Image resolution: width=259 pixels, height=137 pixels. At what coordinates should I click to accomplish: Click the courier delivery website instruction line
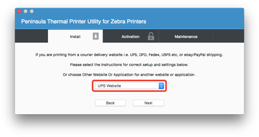129,55
